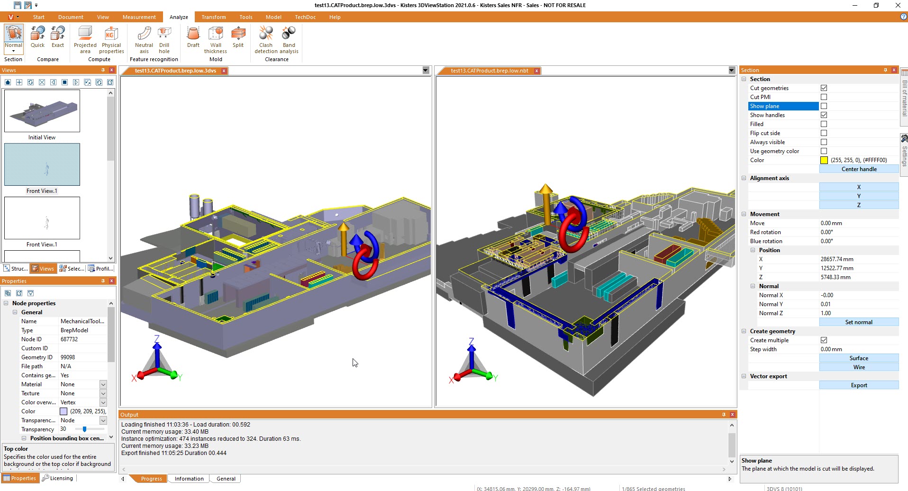Collapse the Movement group
This screenshot has width=908, height=491.
(744, 214)
